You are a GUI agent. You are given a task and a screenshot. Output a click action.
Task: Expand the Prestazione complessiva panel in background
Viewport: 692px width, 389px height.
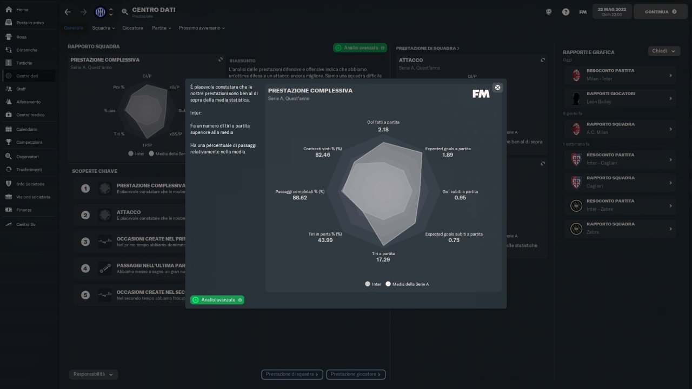221,60
